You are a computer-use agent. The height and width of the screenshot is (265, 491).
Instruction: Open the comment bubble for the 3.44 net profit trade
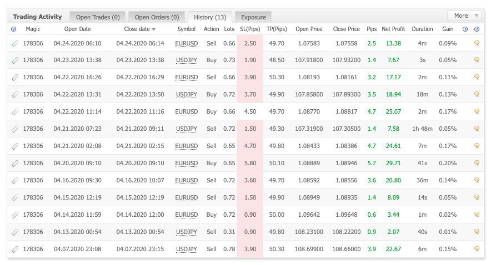tap(477, 215)
